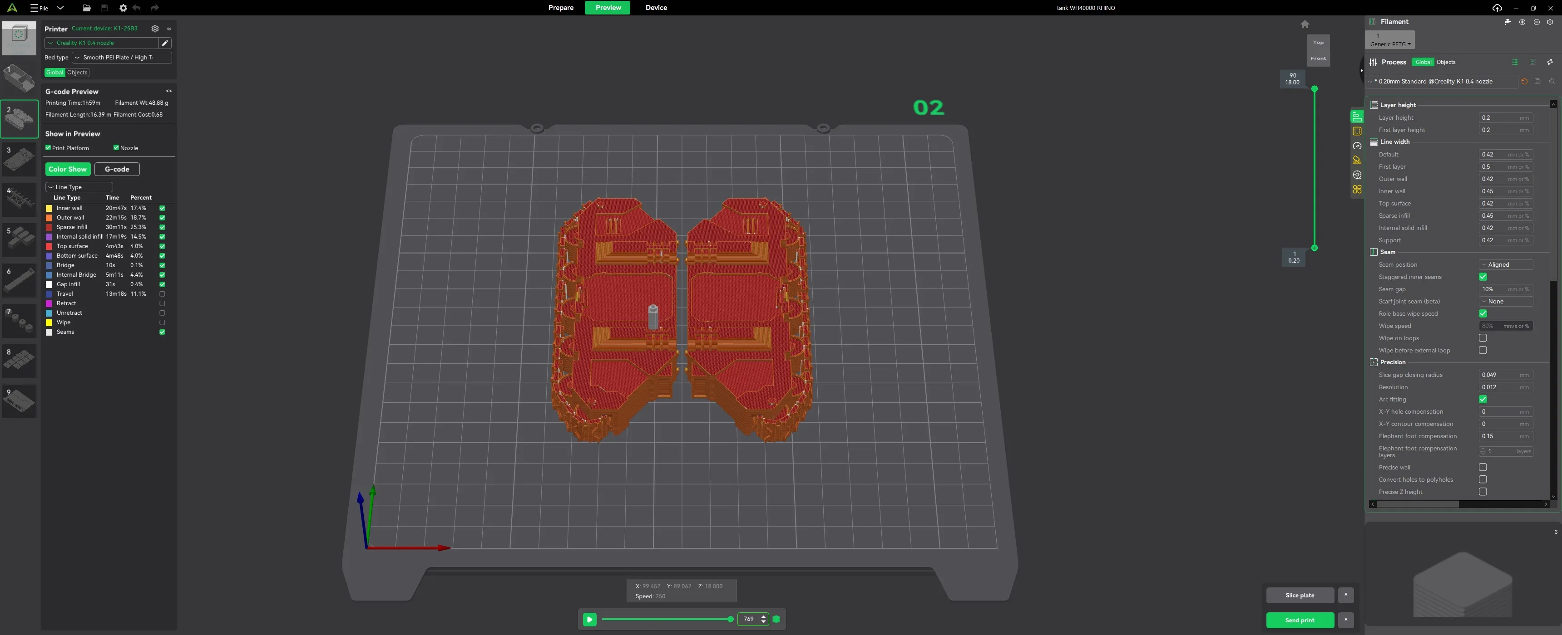The width and height of the screenshot is (1562, 635).
Task: Uncheck Staggered inner seams option
Action: 1484,277
